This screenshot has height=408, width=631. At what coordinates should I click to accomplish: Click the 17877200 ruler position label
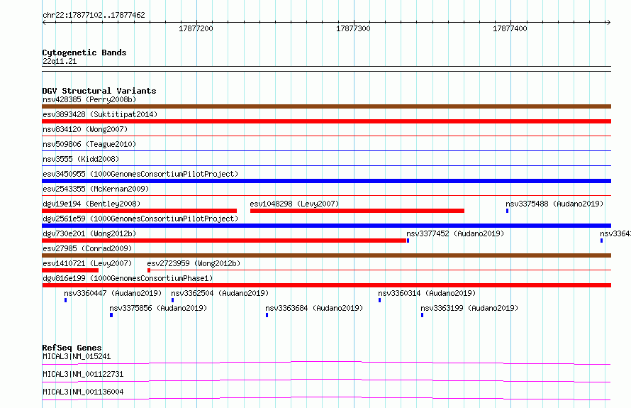pyautogui.click(x=196, y=28)
